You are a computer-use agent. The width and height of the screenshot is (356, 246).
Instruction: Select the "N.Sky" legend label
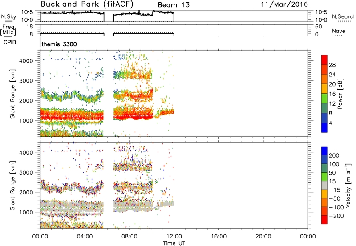click(x=8, y=16)
